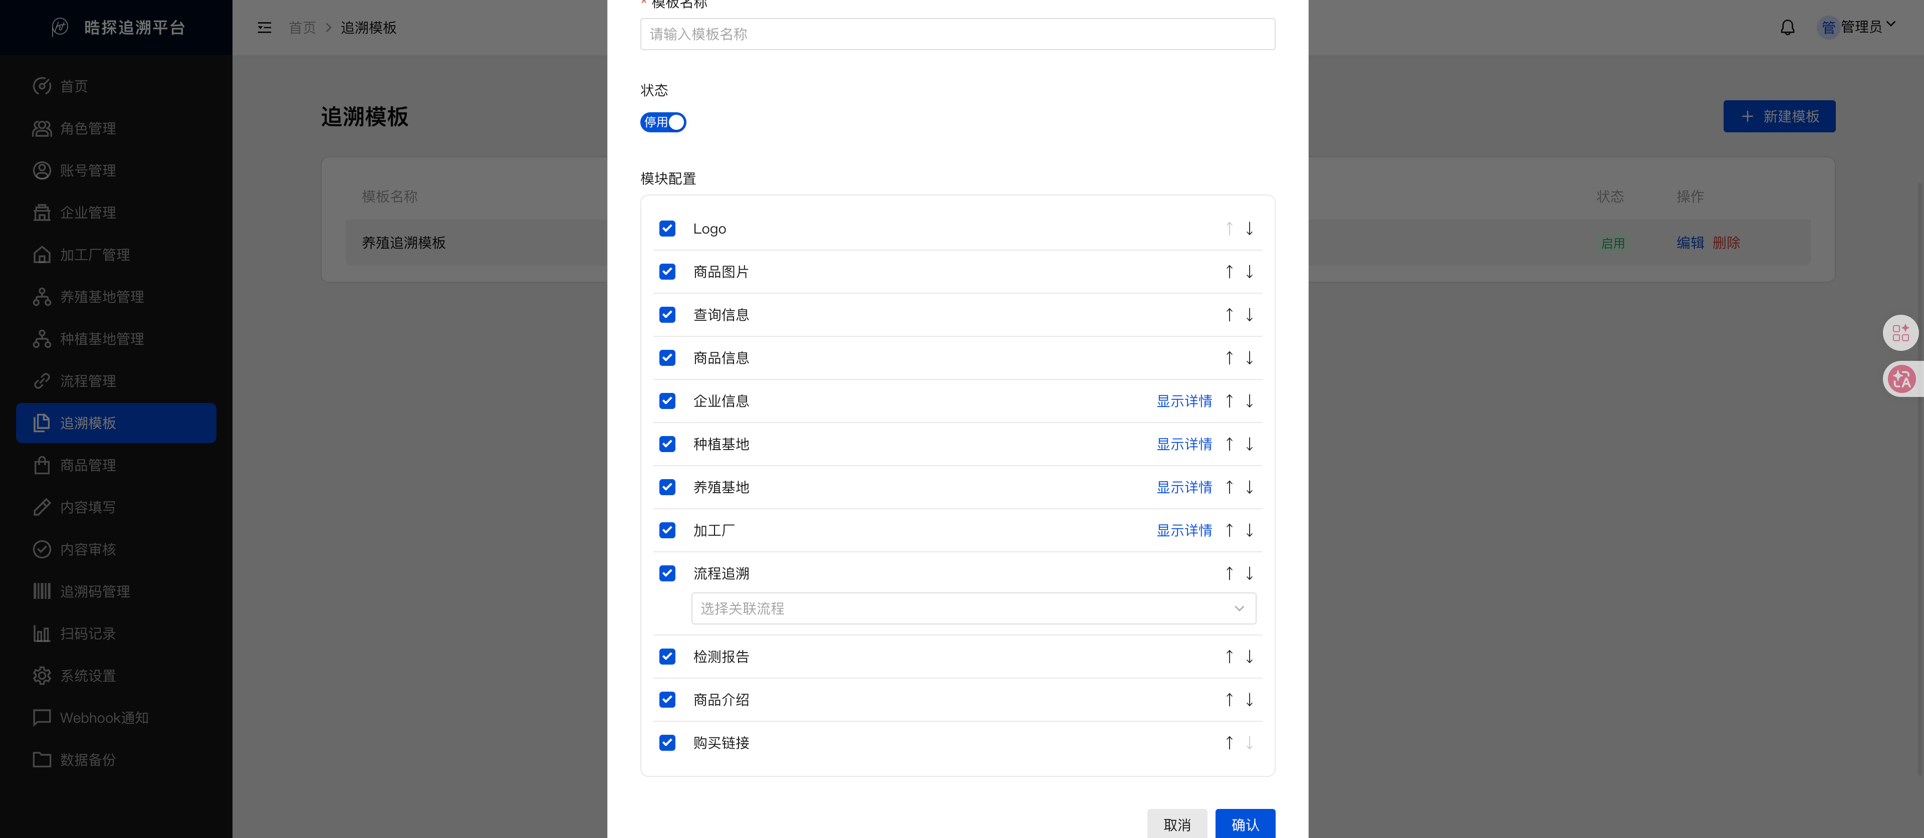The width and height of the screenshot is (1924, 838).
Task: Move 购买链接 module up
Action: pos(1229,743)
